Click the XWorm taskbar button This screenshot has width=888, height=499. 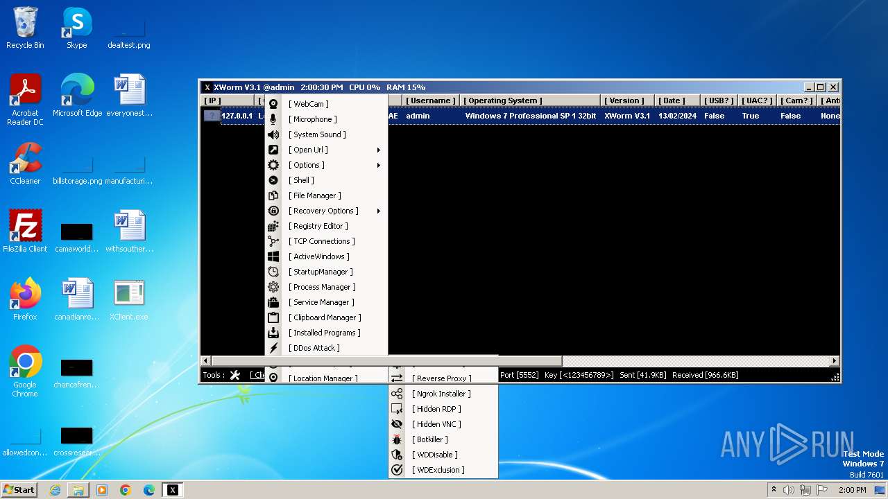point(173,490)
